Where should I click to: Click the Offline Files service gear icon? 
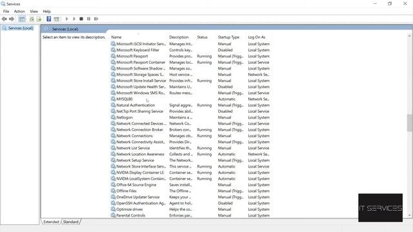coord(114,191)
